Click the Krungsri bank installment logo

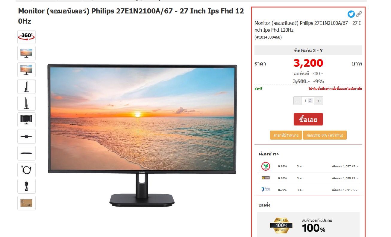point(265,178)
